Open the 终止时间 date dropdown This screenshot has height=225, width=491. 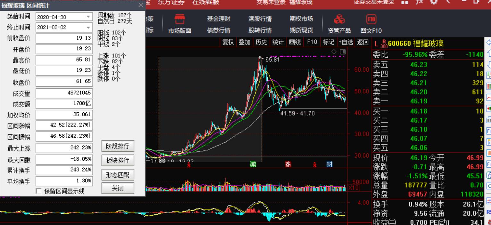pyautogui.click(x=87, y=28)
